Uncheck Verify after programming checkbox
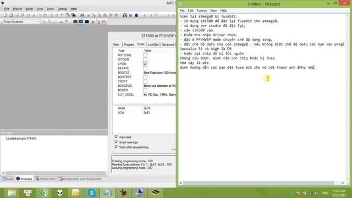 pyautogui.click(x=116, y=147)
